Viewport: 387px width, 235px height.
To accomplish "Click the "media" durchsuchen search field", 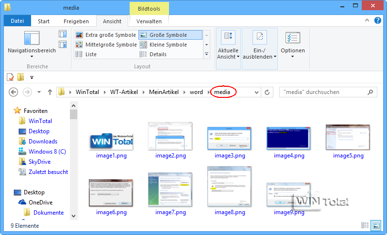I will click(x=328, y=92).
